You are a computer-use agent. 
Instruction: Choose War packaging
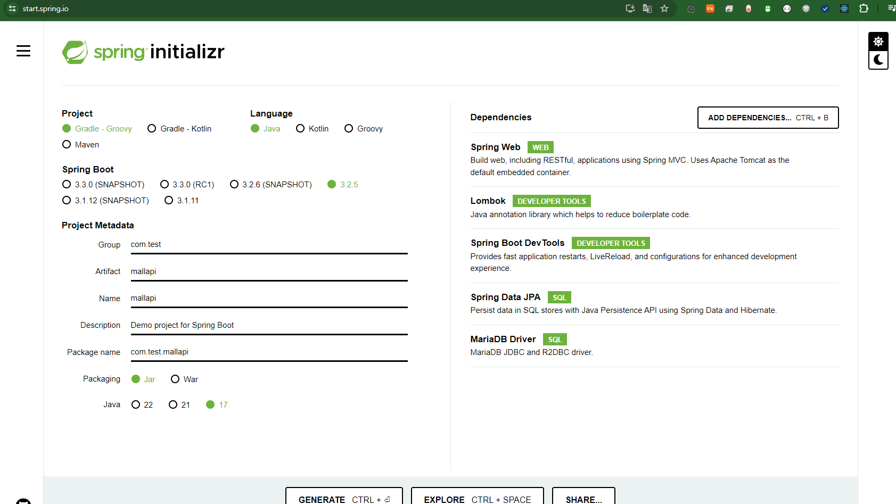(184, 379)
